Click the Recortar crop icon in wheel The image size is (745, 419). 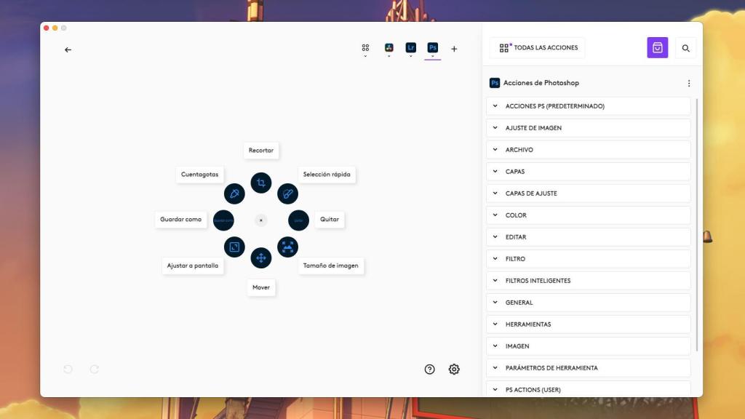(x=261, y=183)
